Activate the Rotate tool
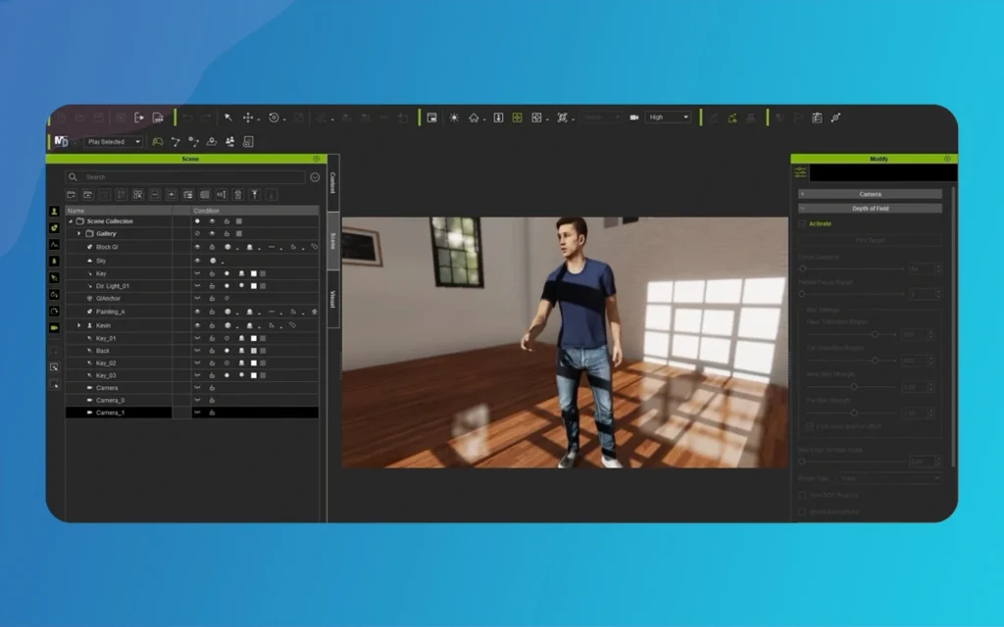Screen dimensions: 1004x627 [x=275, y=118]
